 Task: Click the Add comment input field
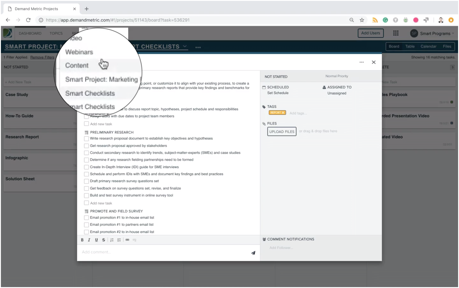point(164,252)
